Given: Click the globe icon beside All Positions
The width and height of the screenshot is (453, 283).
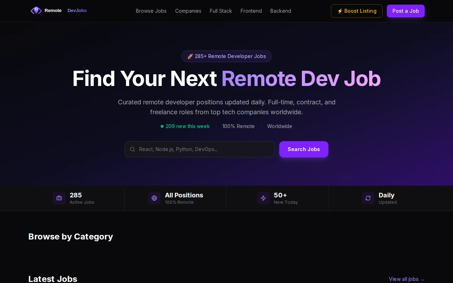Looking at the screenshot, I should pyautogui.click(x=154, y=198).
